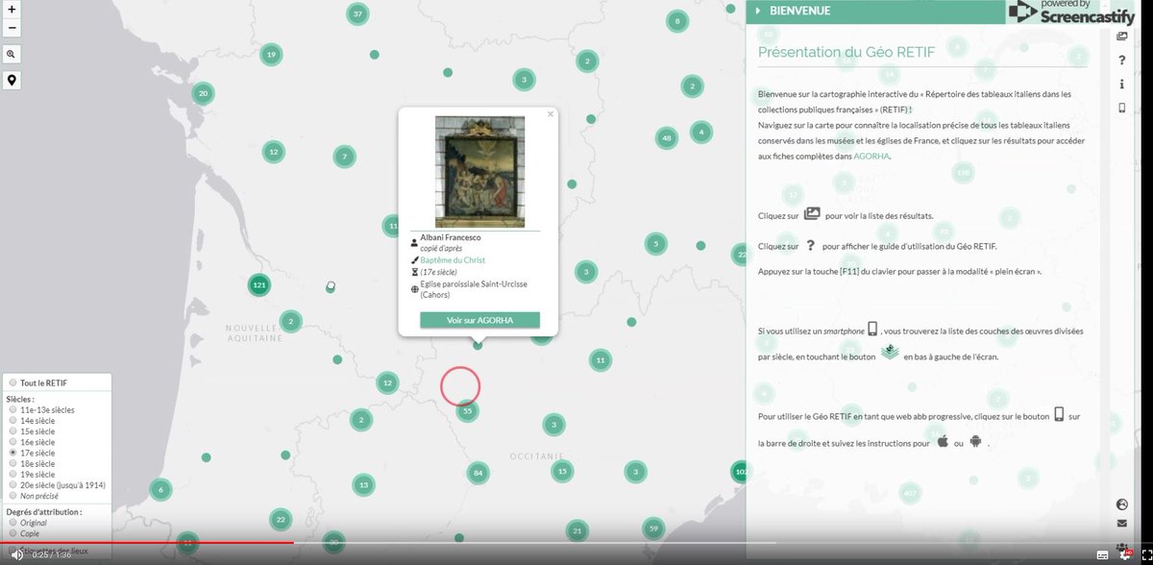Select the 14e siècle radio button
The image size is (1153, 565).
[x=13, y=420]
